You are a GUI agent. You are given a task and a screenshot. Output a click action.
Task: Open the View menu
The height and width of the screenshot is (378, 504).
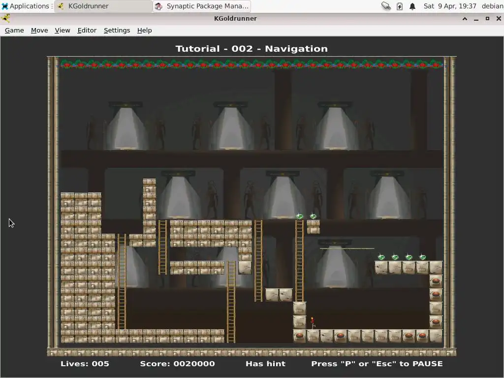pyautogui.click(x=63, y=30)
